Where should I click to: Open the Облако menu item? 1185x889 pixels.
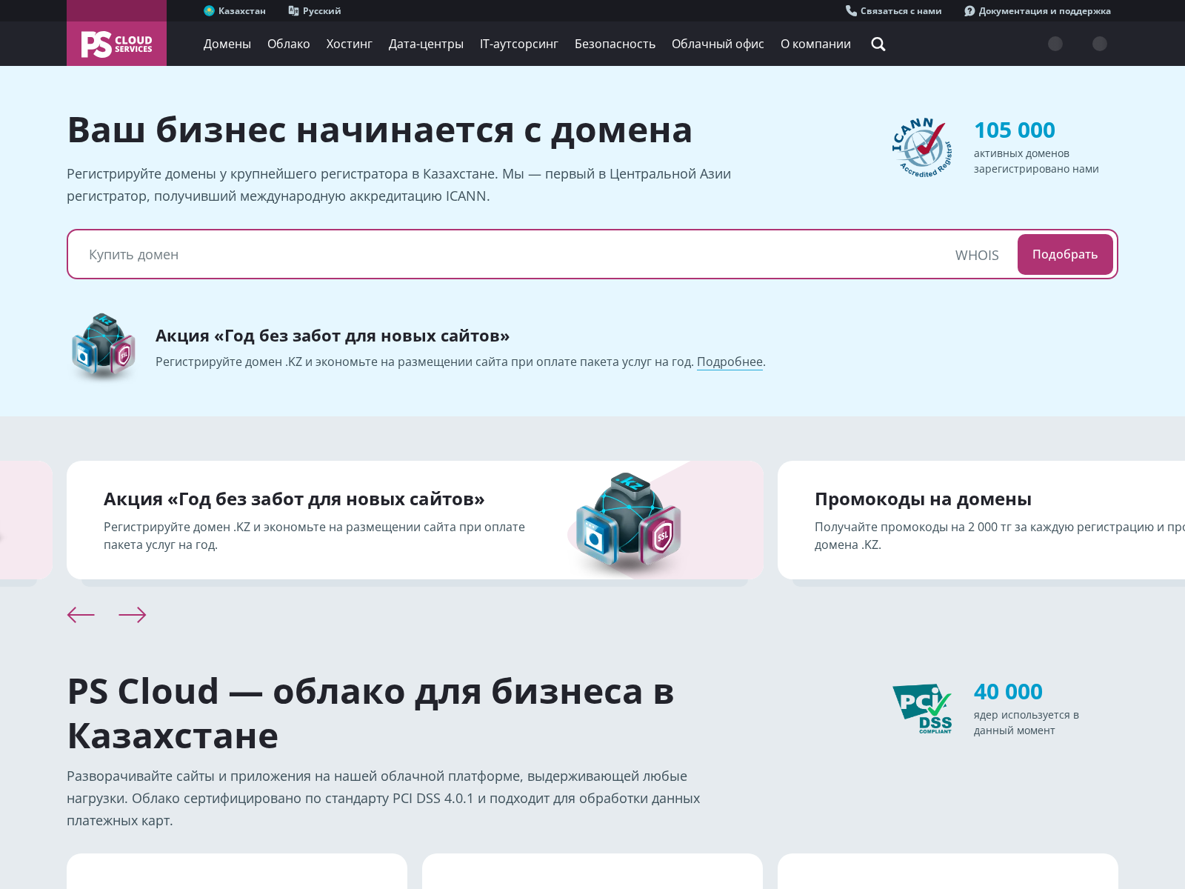288,44
